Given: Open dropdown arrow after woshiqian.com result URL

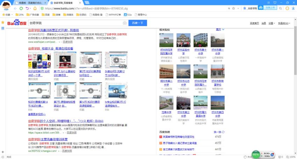Looking at the screenshot, I should 59,42.
